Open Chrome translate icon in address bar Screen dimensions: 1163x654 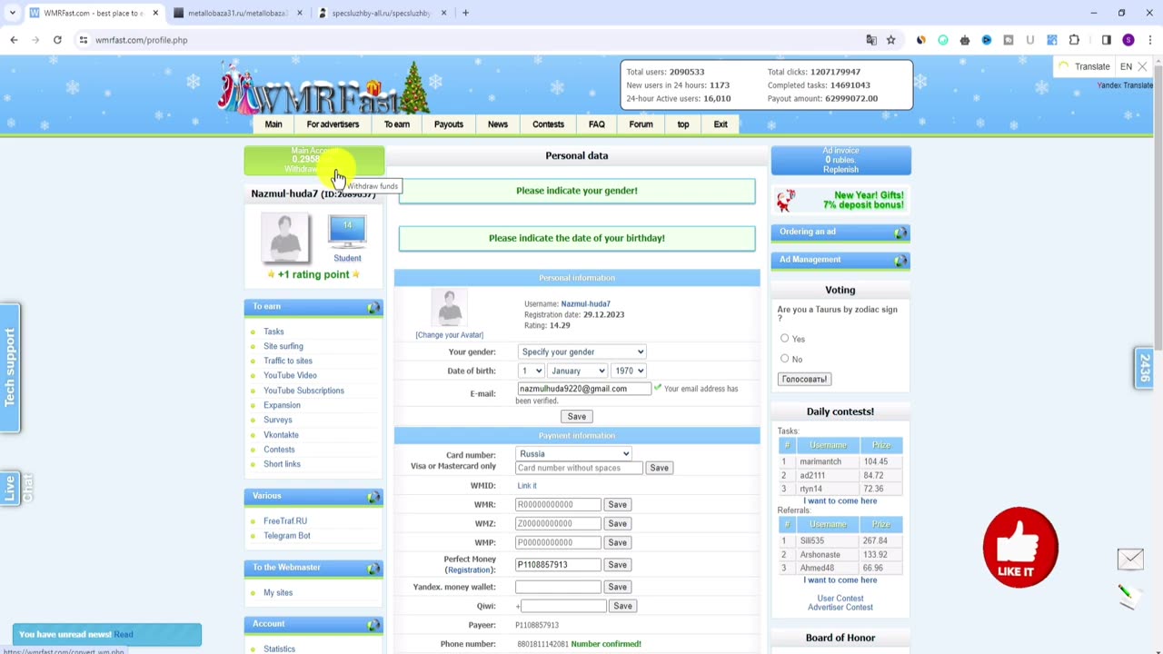pos(871,40)
